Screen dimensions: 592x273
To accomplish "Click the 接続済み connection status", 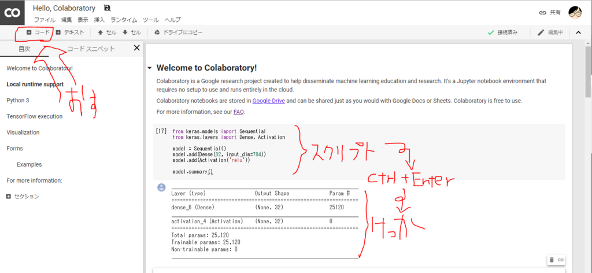I will (x=502, y=32).
